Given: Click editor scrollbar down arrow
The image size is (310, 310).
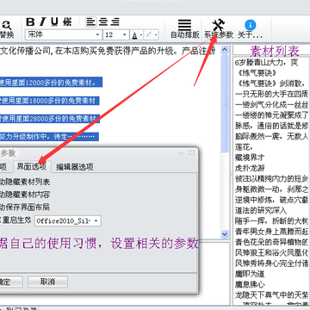Looking at the screenshot, I should 225,233.
